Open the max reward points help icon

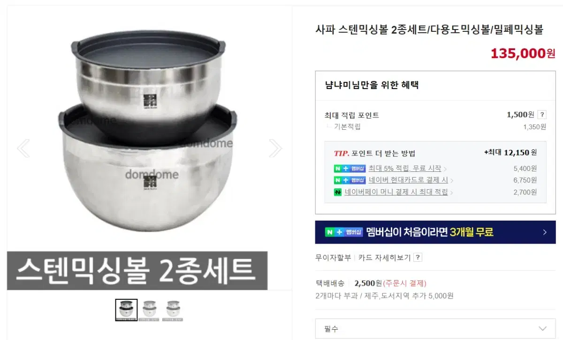point(542,115)
